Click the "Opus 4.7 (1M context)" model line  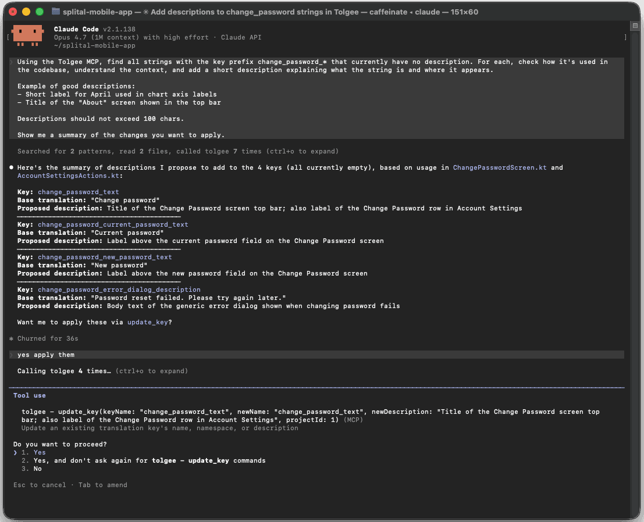point(157,37)
